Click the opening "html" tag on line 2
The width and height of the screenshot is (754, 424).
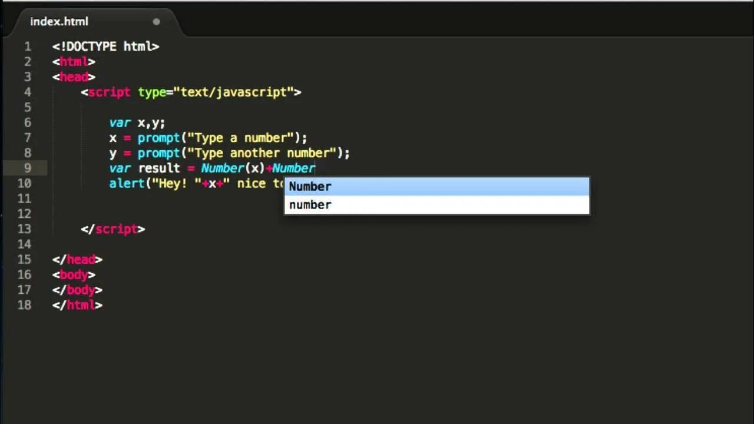74,62
